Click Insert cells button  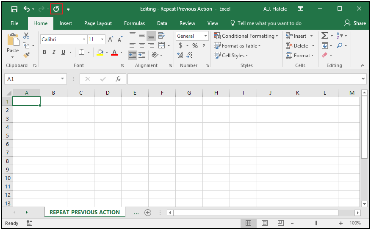(x=296, y=36)
